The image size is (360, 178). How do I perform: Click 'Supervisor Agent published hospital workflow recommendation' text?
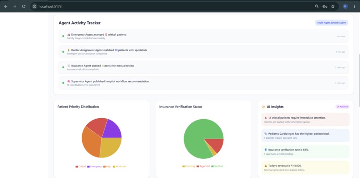click(x=110, y=81)
